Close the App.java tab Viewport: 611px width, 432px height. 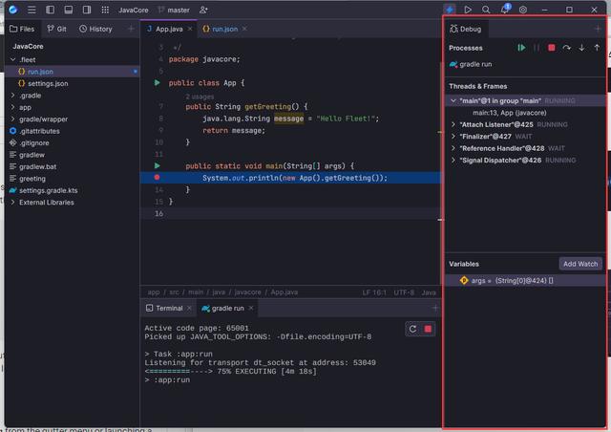coord(190,29)
